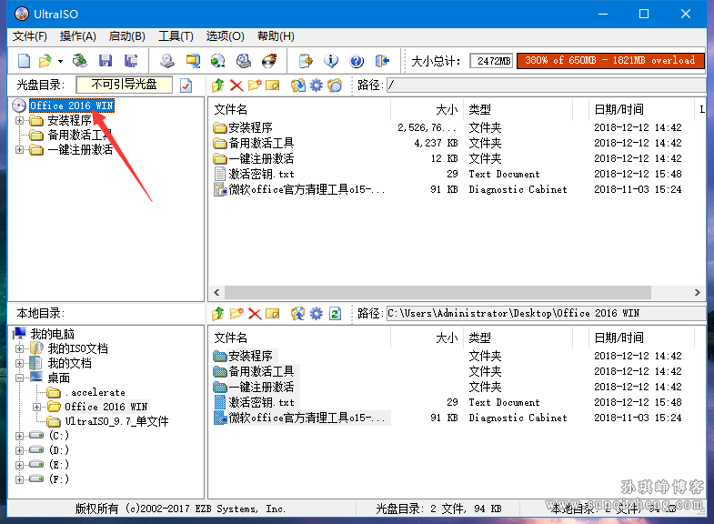Expand the (F:) drive node
Screen dimensions: 714x524
pyautogui.click(x=20, y=479)
